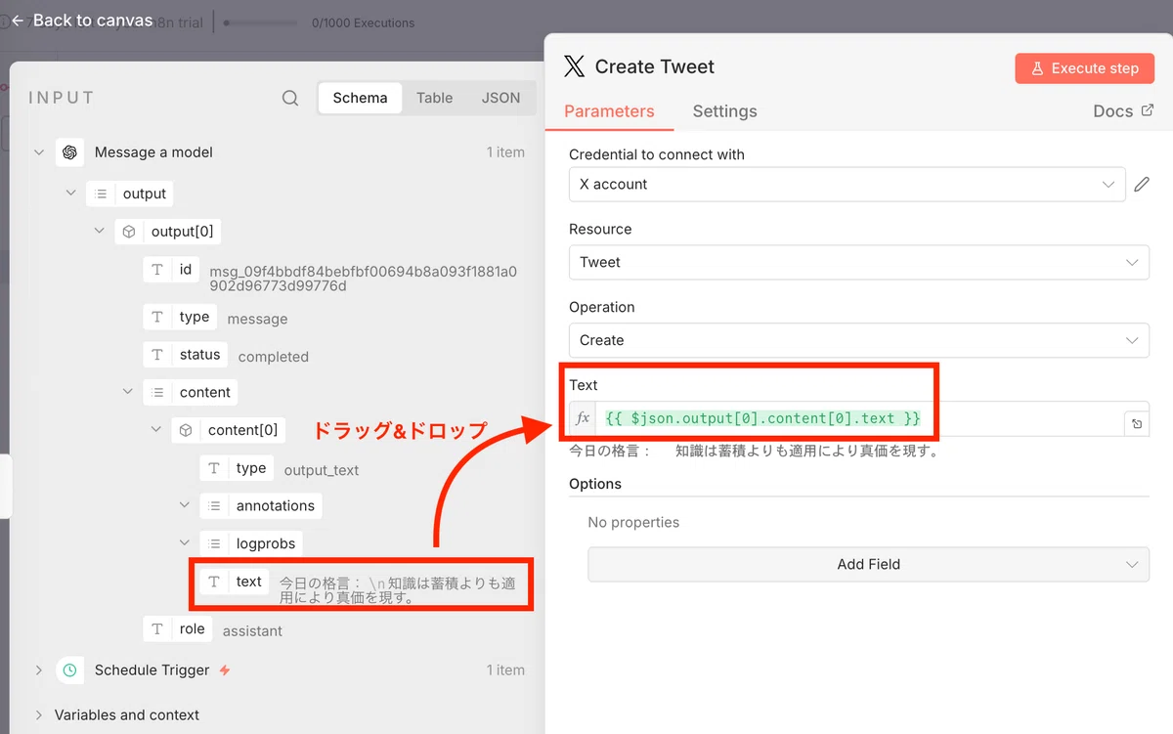
Task: Open the Add Field dropdown
Action: (868, 564)
